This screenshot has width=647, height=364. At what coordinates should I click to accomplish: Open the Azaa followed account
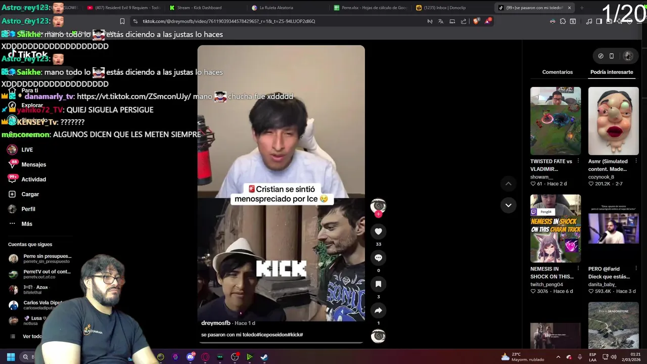tap(30, 290)
